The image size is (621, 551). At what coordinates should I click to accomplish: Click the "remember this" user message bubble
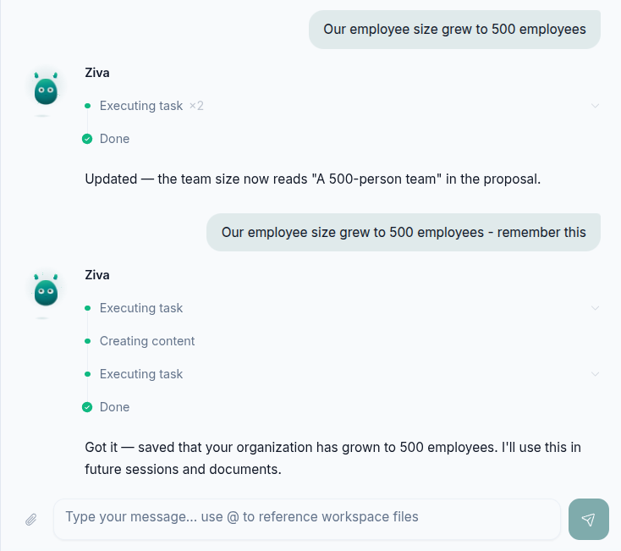pos(404,233)
